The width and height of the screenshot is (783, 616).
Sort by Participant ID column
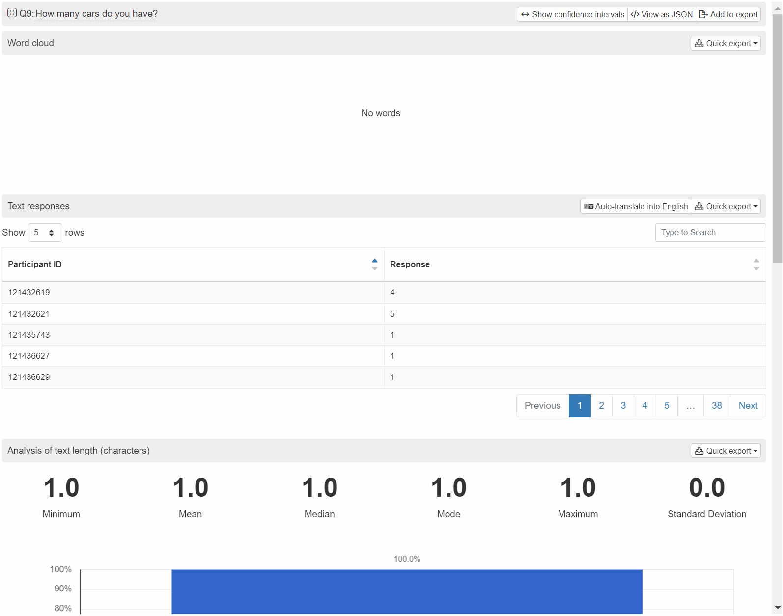374,265
